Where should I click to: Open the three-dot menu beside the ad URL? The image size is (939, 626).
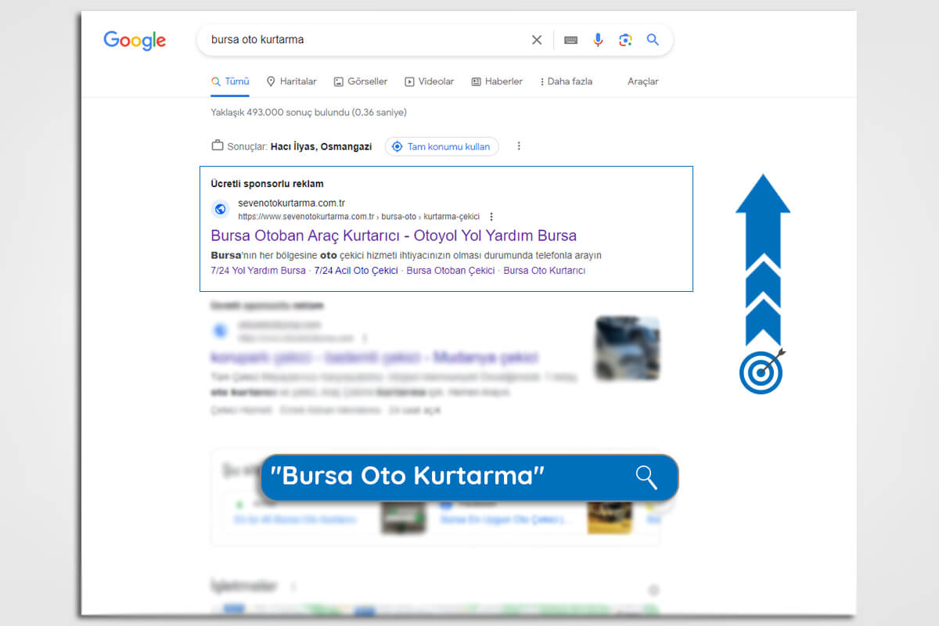491,217
